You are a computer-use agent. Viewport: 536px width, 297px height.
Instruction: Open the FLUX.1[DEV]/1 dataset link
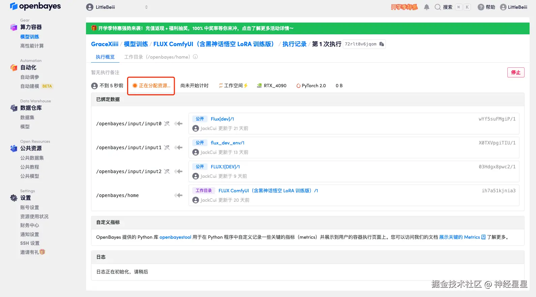pos(225,167)
